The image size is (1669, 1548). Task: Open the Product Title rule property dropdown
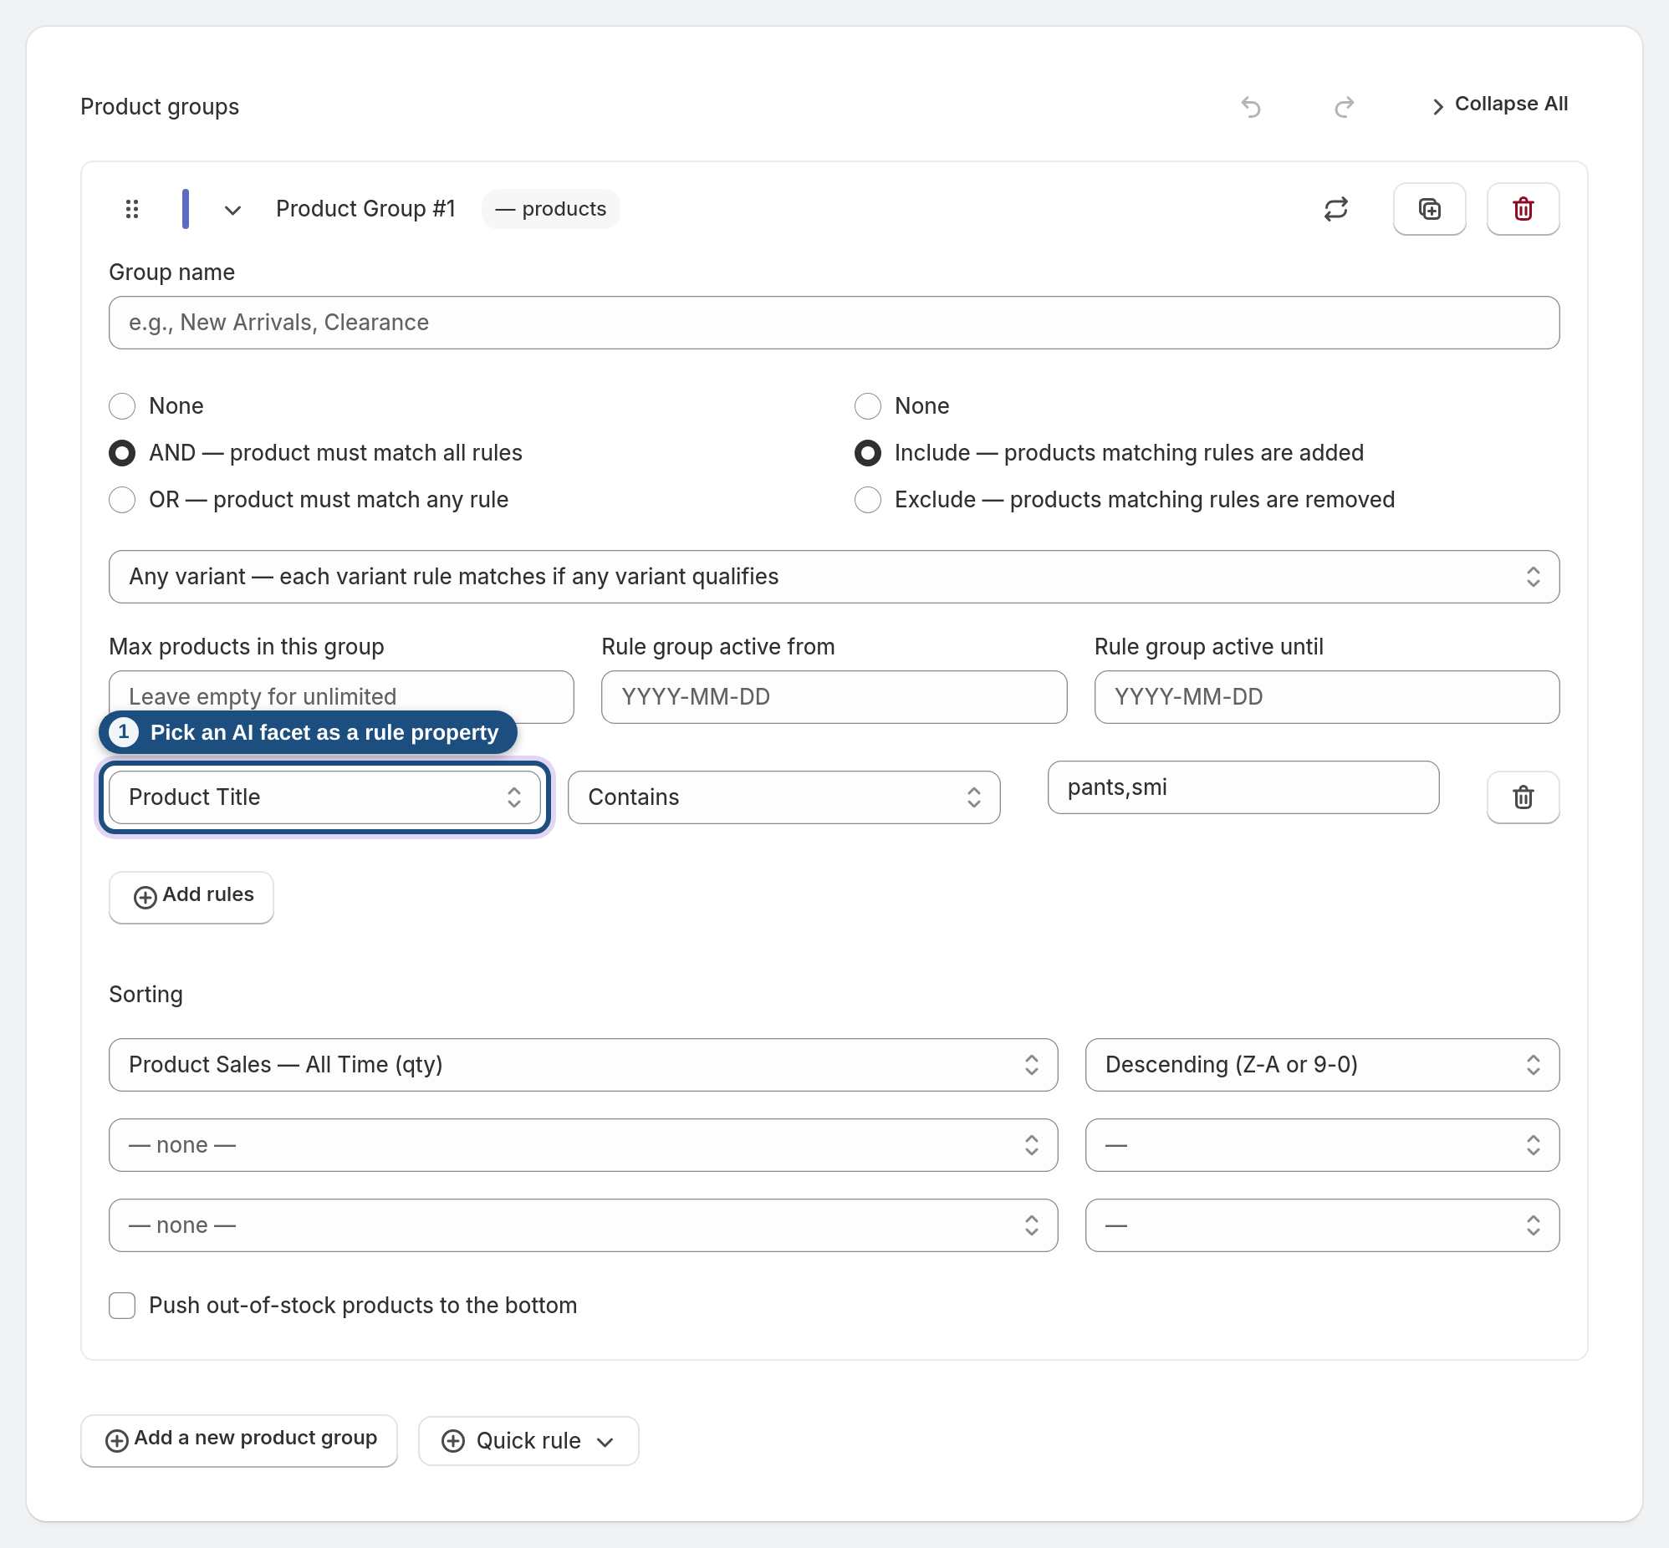pyautogui.click(x=324, y=797)
